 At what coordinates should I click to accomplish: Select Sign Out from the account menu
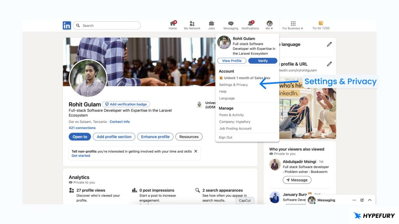225,137
